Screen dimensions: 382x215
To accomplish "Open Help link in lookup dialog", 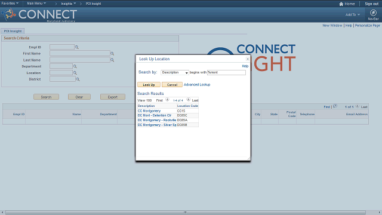I will pyautogui.click(x=245, y=66).
